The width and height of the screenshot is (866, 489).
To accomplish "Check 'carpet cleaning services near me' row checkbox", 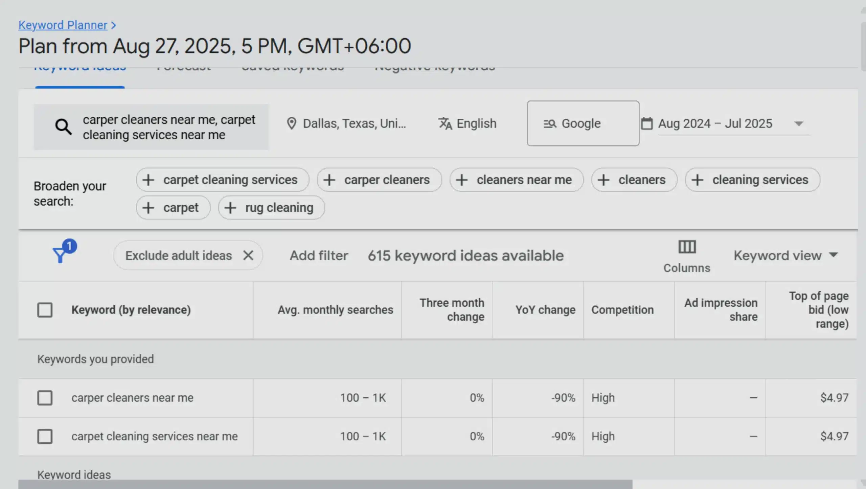I will pos(45,436).
